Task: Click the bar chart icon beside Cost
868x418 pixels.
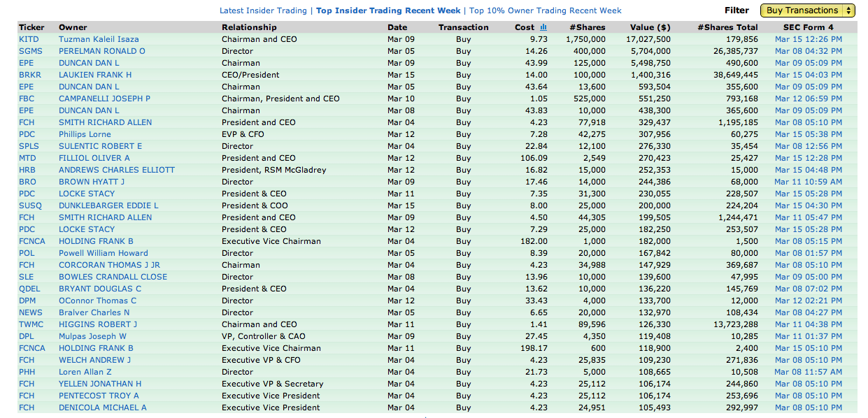Action: 543,27
